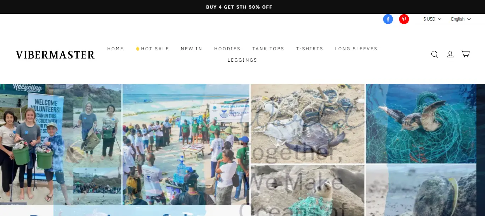The image size is (485, 216).
Task: Expand the $ USD currency dropdown
Action: tap(432, 19)
